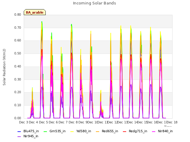Click the purple Nir945_in legend swatch
Image resolution: width=190 pixels, height=142 pixels.
point(19,137)
